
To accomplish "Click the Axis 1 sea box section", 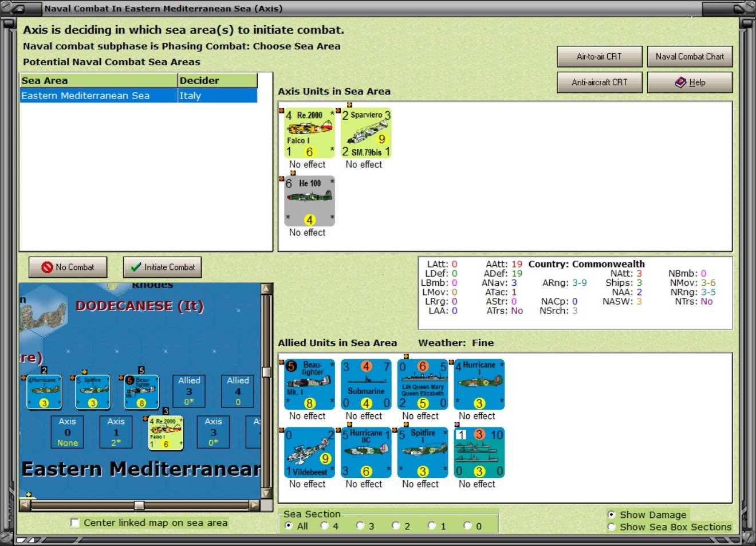I will pyautogui.click(x=116, y=432).
